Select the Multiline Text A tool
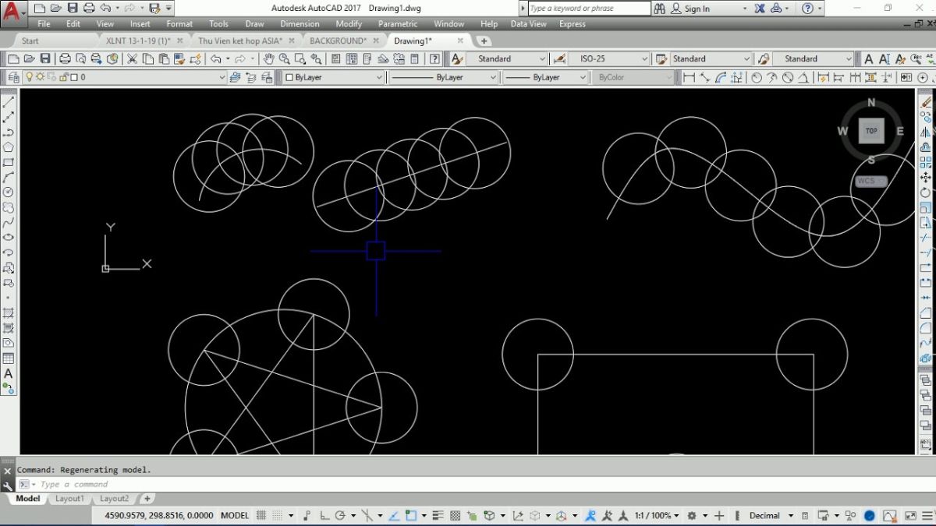 point(9,373)
